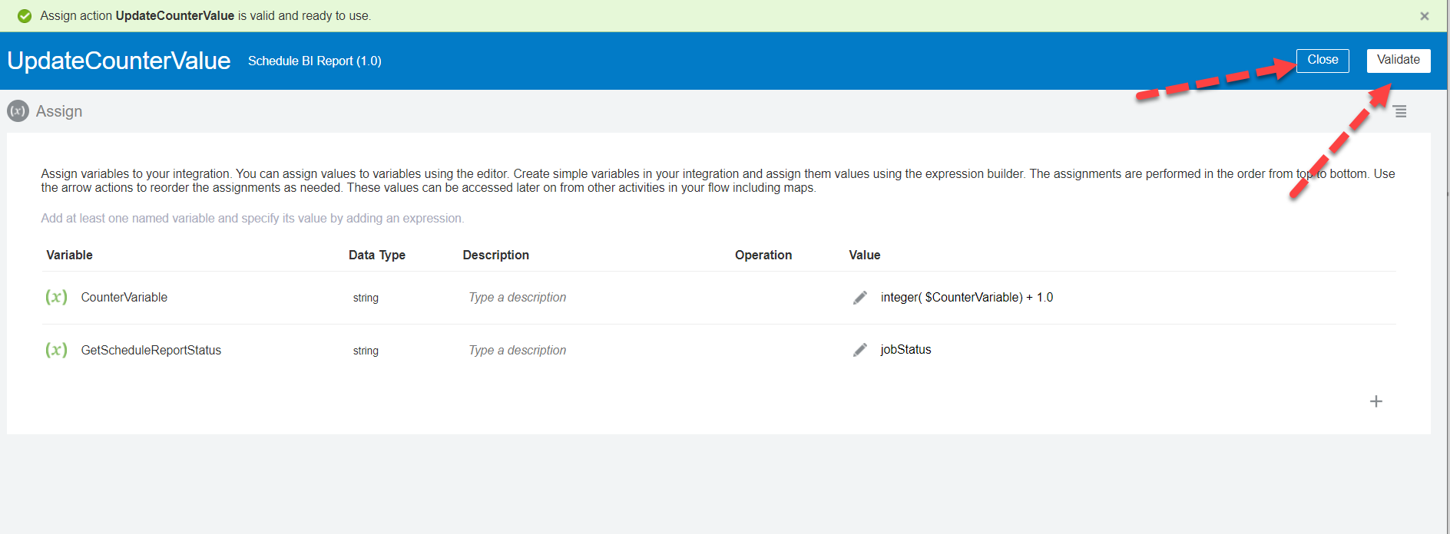Type a description for CounterVariable
The image size is (1450, 534).
tap(517, 298)
